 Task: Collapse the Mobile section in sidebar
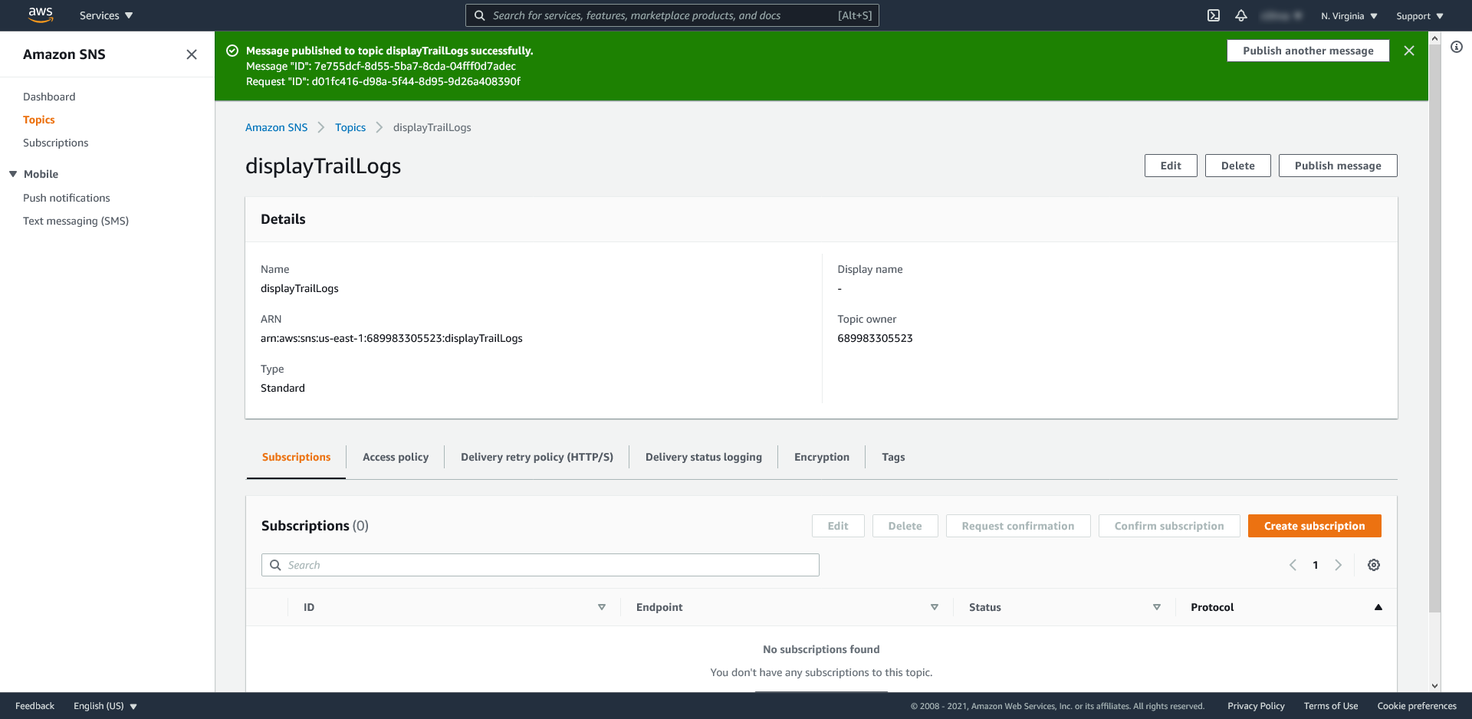point(13,174)
